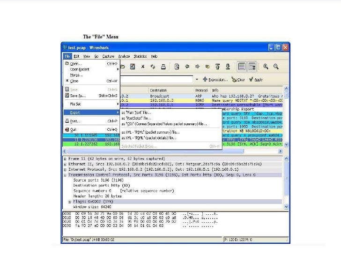Screen dimensions: 341x256
Task: Expand the Internet Protocol tree node
Action: 65,170
